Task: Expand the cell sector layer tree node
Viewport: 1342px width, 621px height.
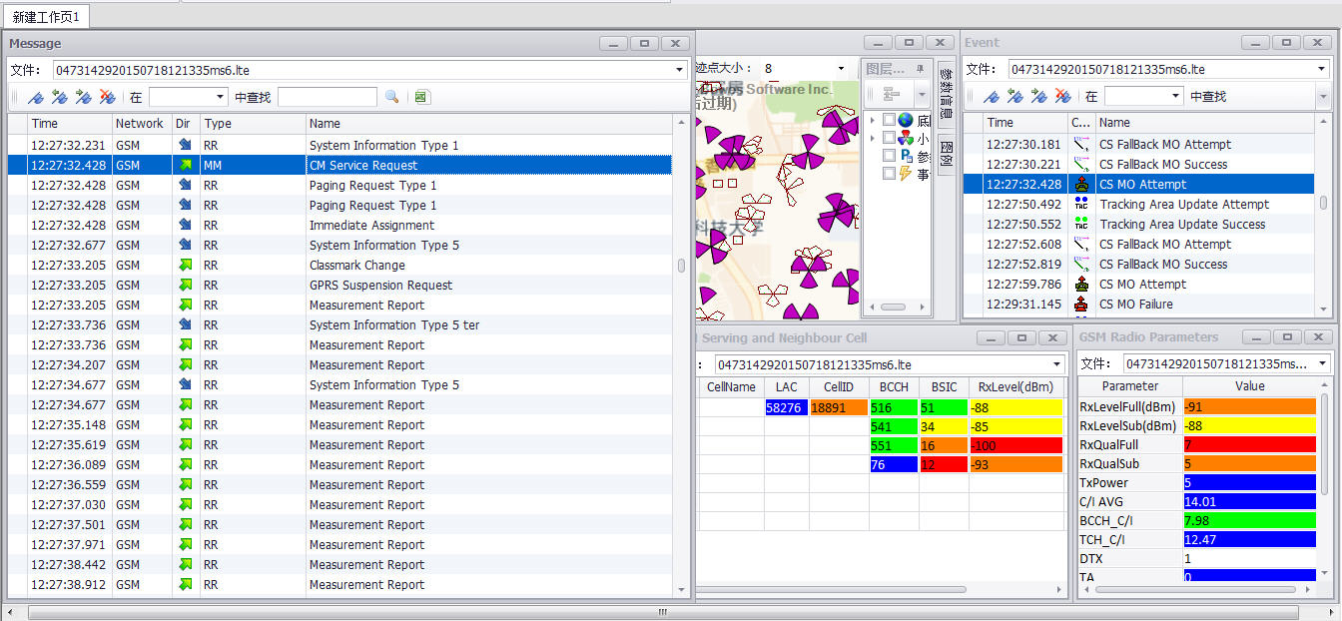Action: (873, 139)
